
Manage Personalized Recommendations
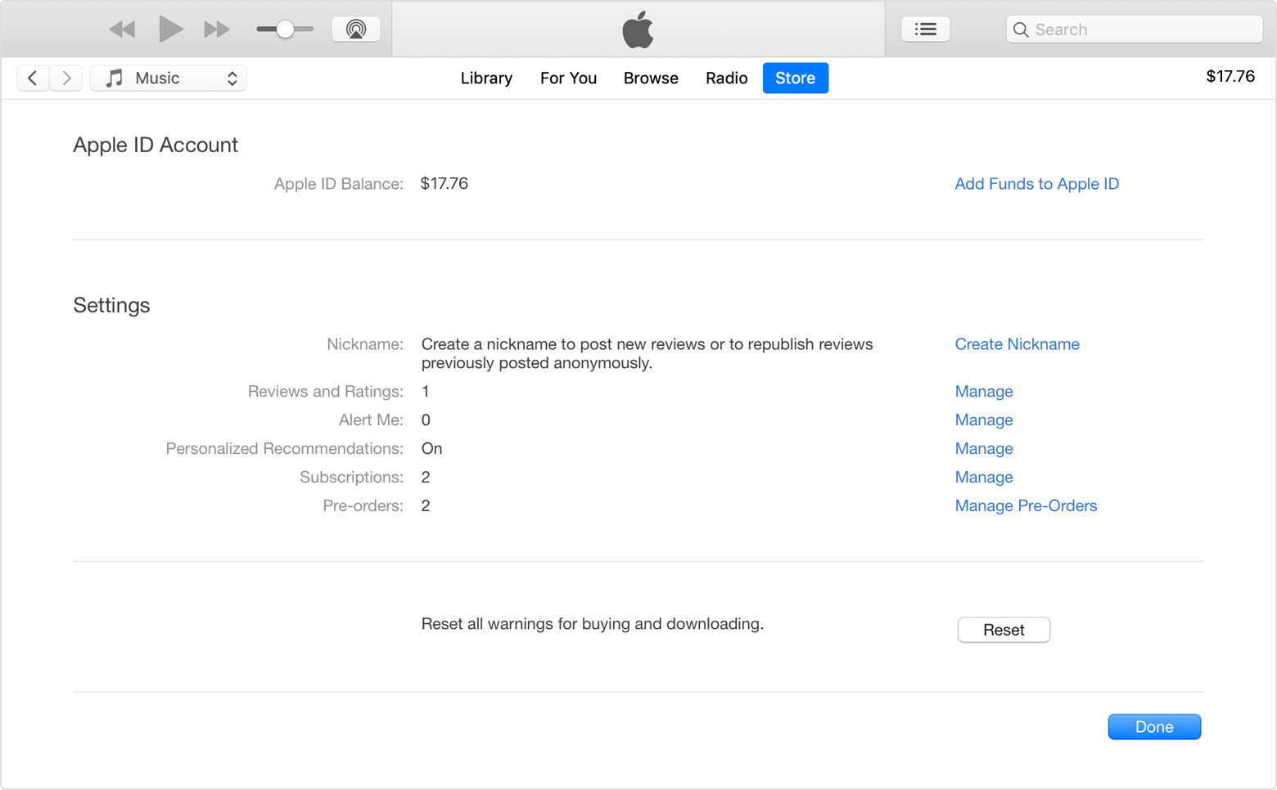tap(984, 449)
